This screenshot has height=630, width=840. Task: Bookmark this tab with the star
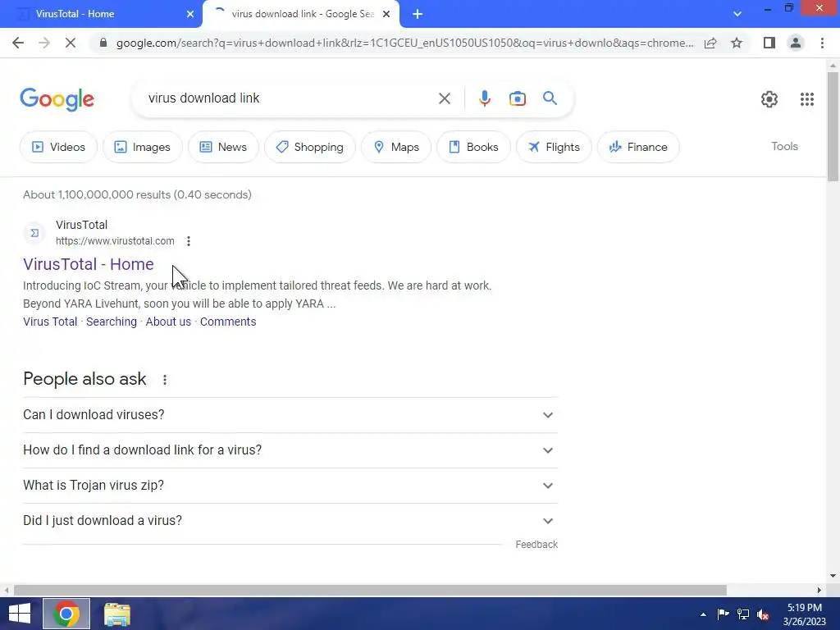(x=737, y=43)
